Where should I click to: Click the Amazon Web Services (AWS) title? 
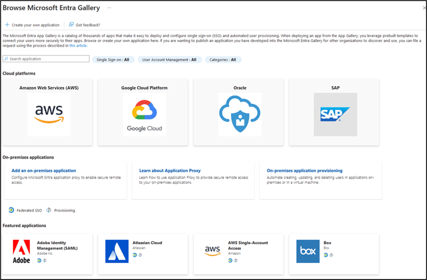tap(49, 88)
